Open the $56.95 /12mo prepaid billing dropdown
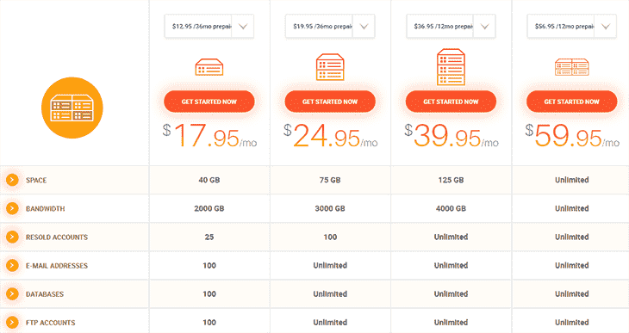 (x=571, y=27)
